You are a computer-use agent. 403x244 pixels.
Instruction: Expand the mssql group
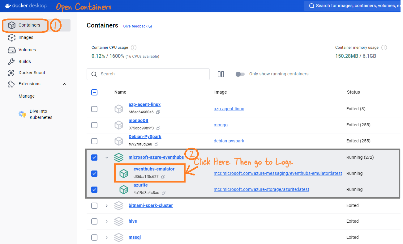click(x=107, y=238)
